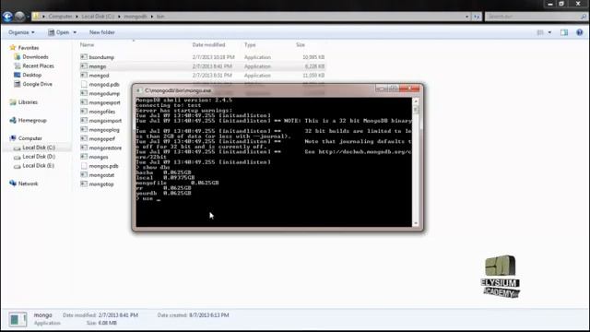Select Homegroup in the navigation pane
This screenshot has height=332, width=590.
pos(32,121)
